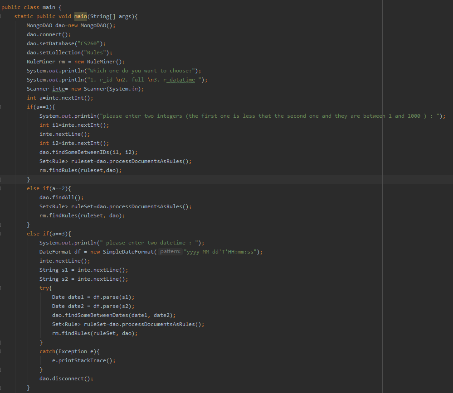Click the "else if(a==2){" line
Viewport: 453px width, 393px height.
pos(49,188)
